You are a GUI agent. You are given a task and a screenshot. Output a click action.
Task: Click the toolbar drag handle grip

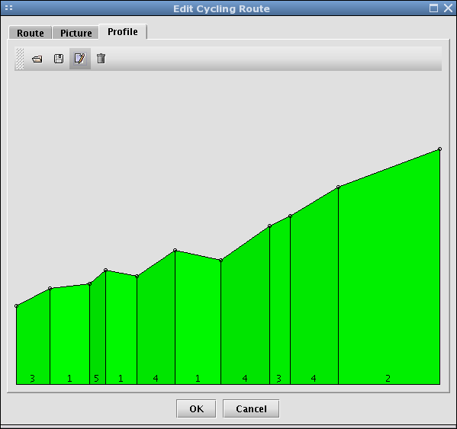pyautogui.click(x=20, y=59)
